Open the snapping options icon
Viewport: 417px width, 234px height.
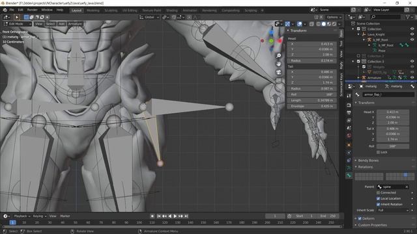point(181,18)
